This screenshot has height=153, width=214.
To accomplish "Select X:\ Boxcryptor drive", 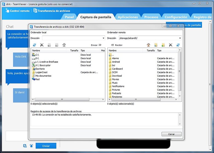I will (68, 65).
